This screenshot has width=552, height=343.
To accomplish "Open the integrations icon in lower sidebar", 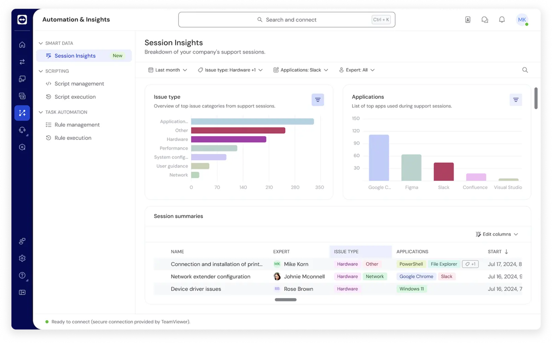I will (x=22, y=241).
